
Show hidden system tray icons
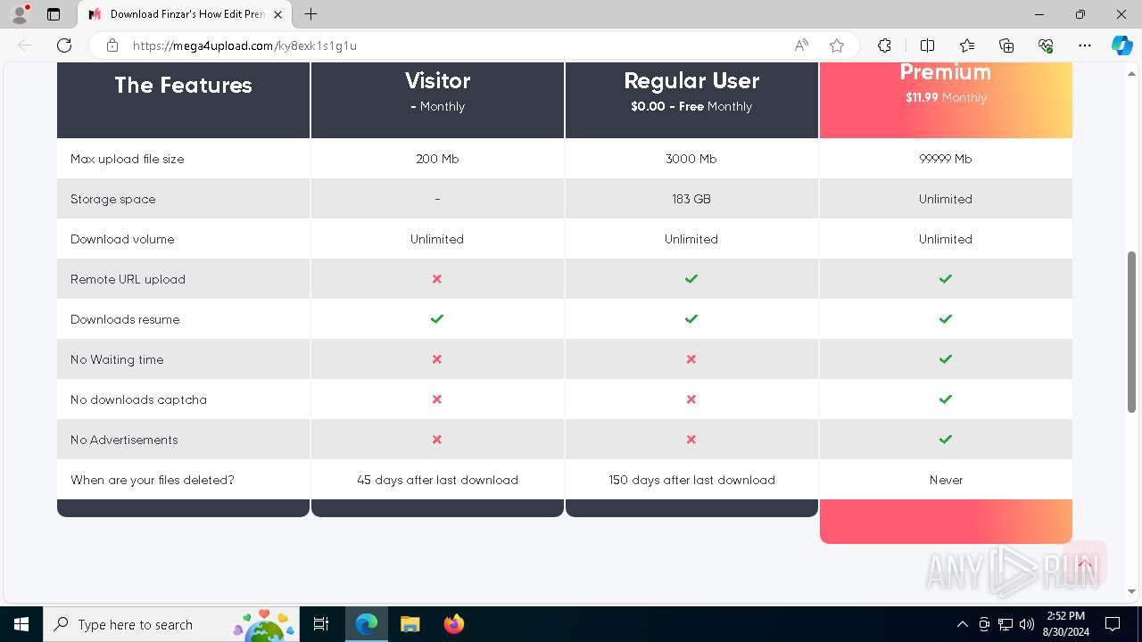point(962,624)
